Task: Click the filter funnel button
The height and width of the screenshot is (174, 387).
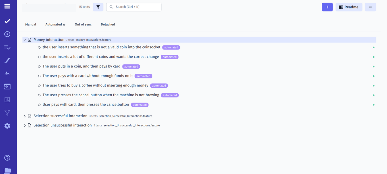Action: pos(98,7)
